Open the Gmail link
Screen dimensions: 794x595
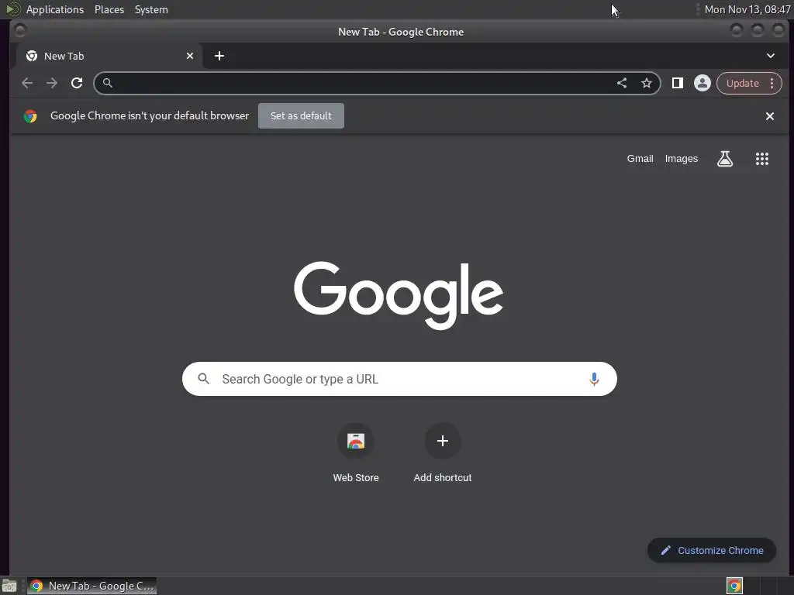coord(640,159)
